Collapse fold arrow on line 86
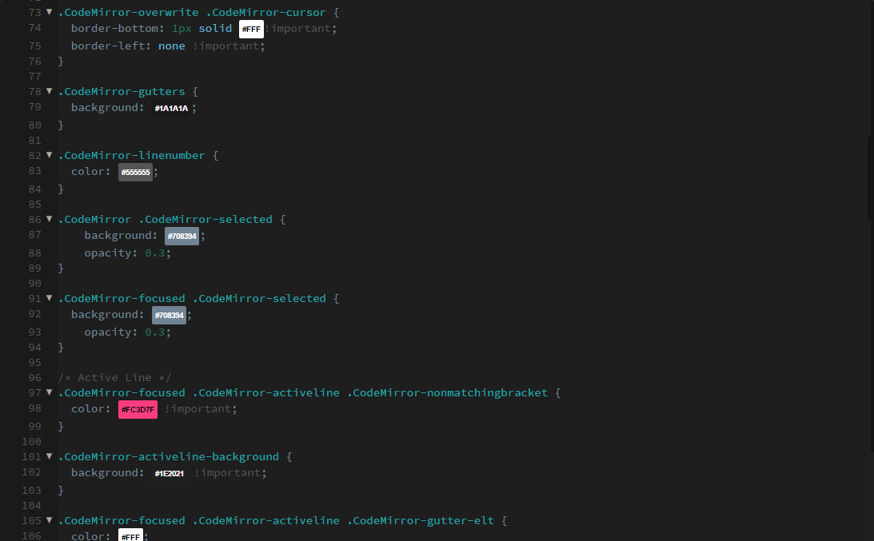This screenshot has width=874, height=541. 49,219
